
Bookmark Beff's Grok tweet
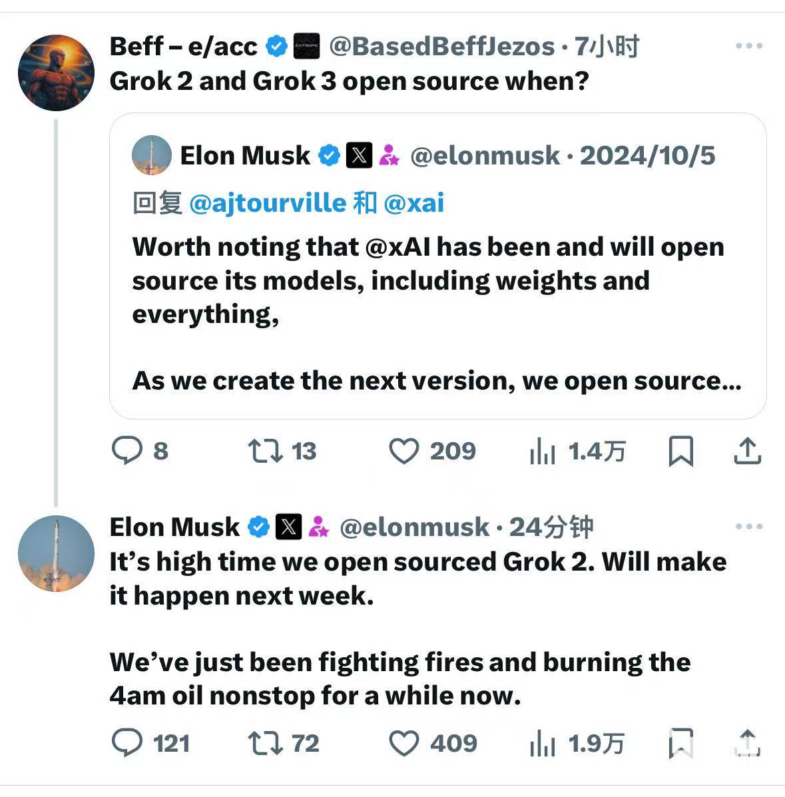tap(680, 451)
